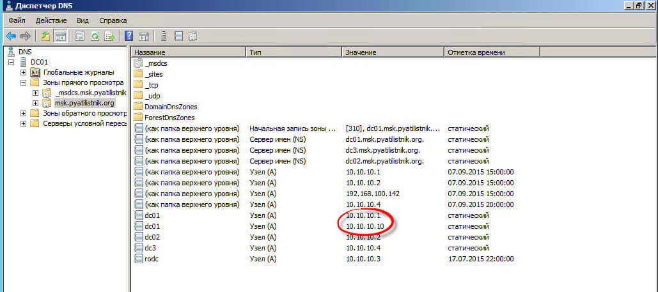Open the Действие menu
Screen dimensions: 658x292
(51, 20)
